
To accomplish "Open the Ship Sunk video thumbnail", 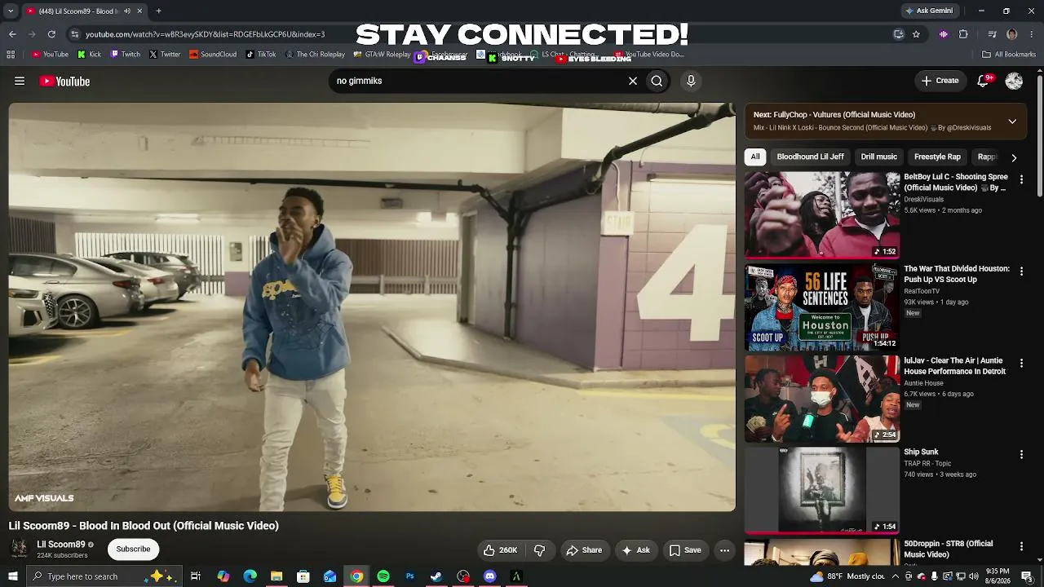I will click(822, 490).
